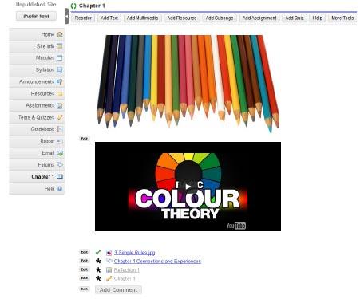Click the Announcements megaphone icon

coord(60,82)
